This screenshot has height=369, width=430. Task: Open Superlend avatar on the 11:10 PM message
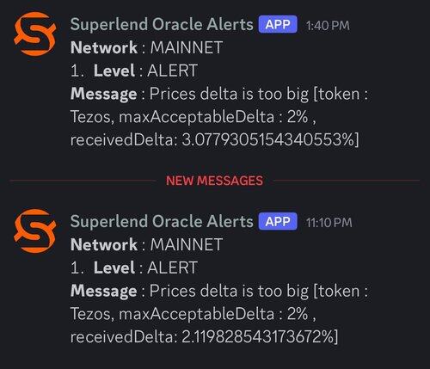tap(35, 231)
